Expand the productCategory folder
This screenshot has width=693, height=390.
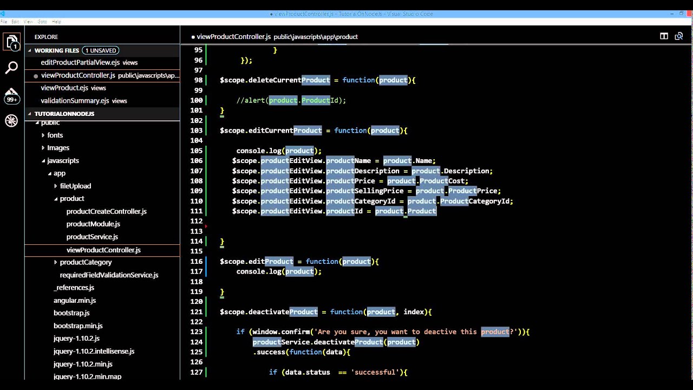[55, 262]
